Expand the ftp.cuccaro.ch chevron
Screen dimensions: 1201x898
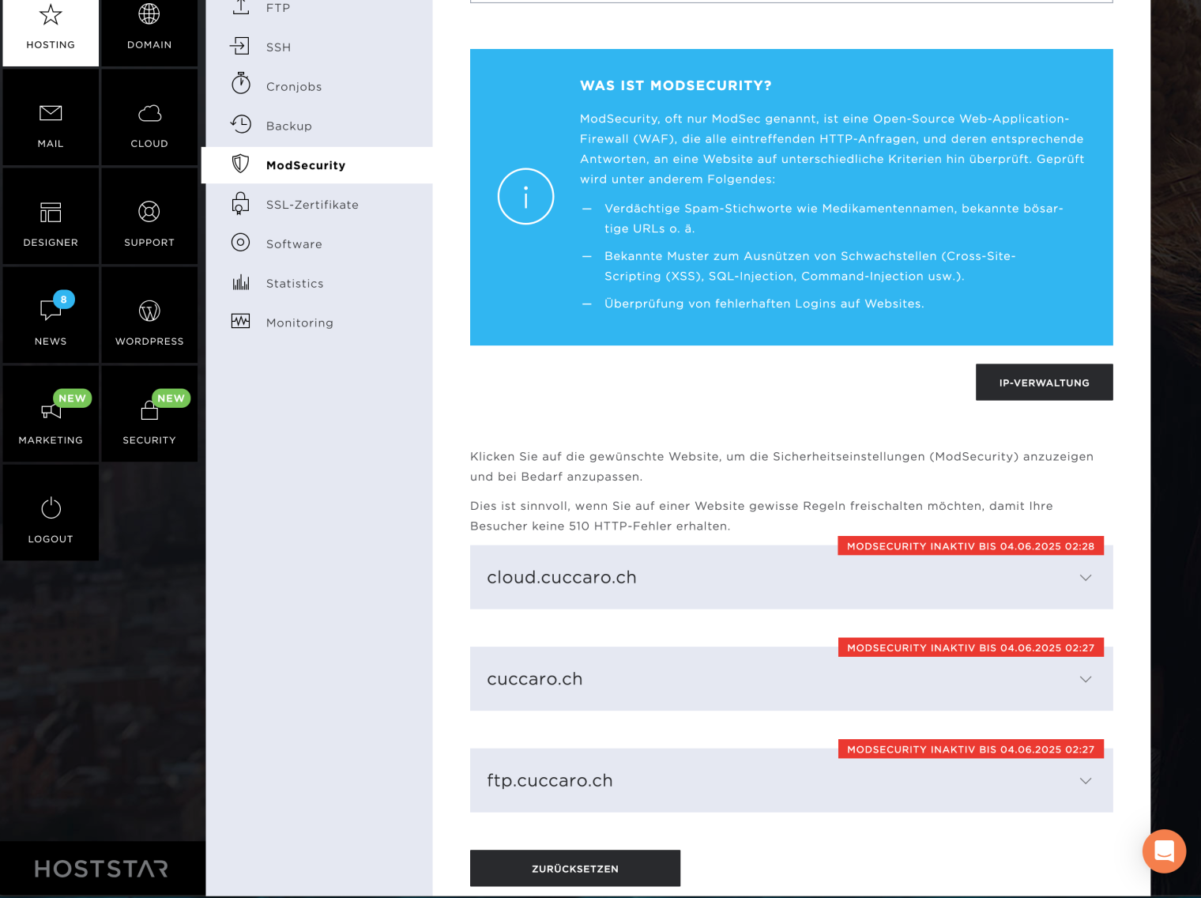pyautogui.click(x=1086, y=781)
